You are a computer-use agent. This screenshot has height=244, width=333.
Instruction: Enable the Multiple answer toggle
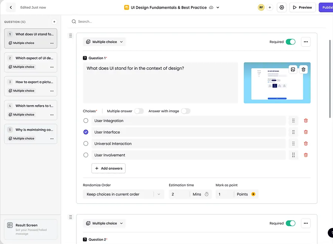(139, 111)
